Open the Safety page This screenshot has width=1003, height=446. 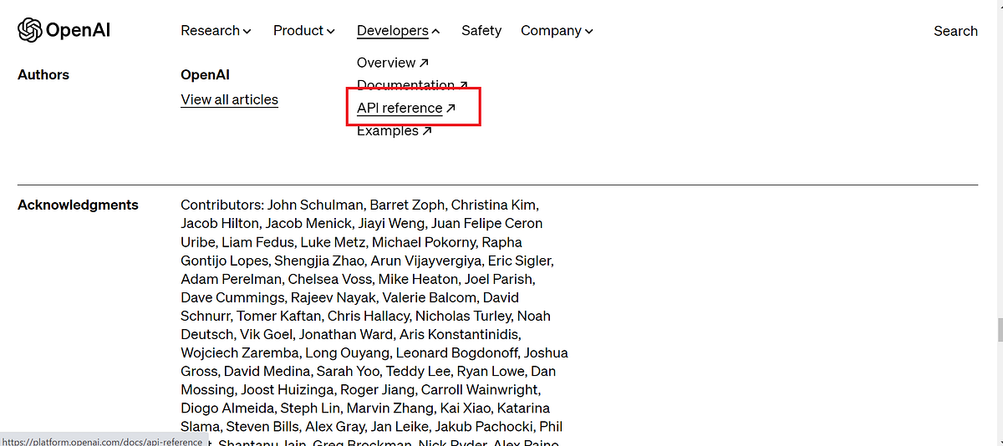pyautogui.click(x=481, y=31)
